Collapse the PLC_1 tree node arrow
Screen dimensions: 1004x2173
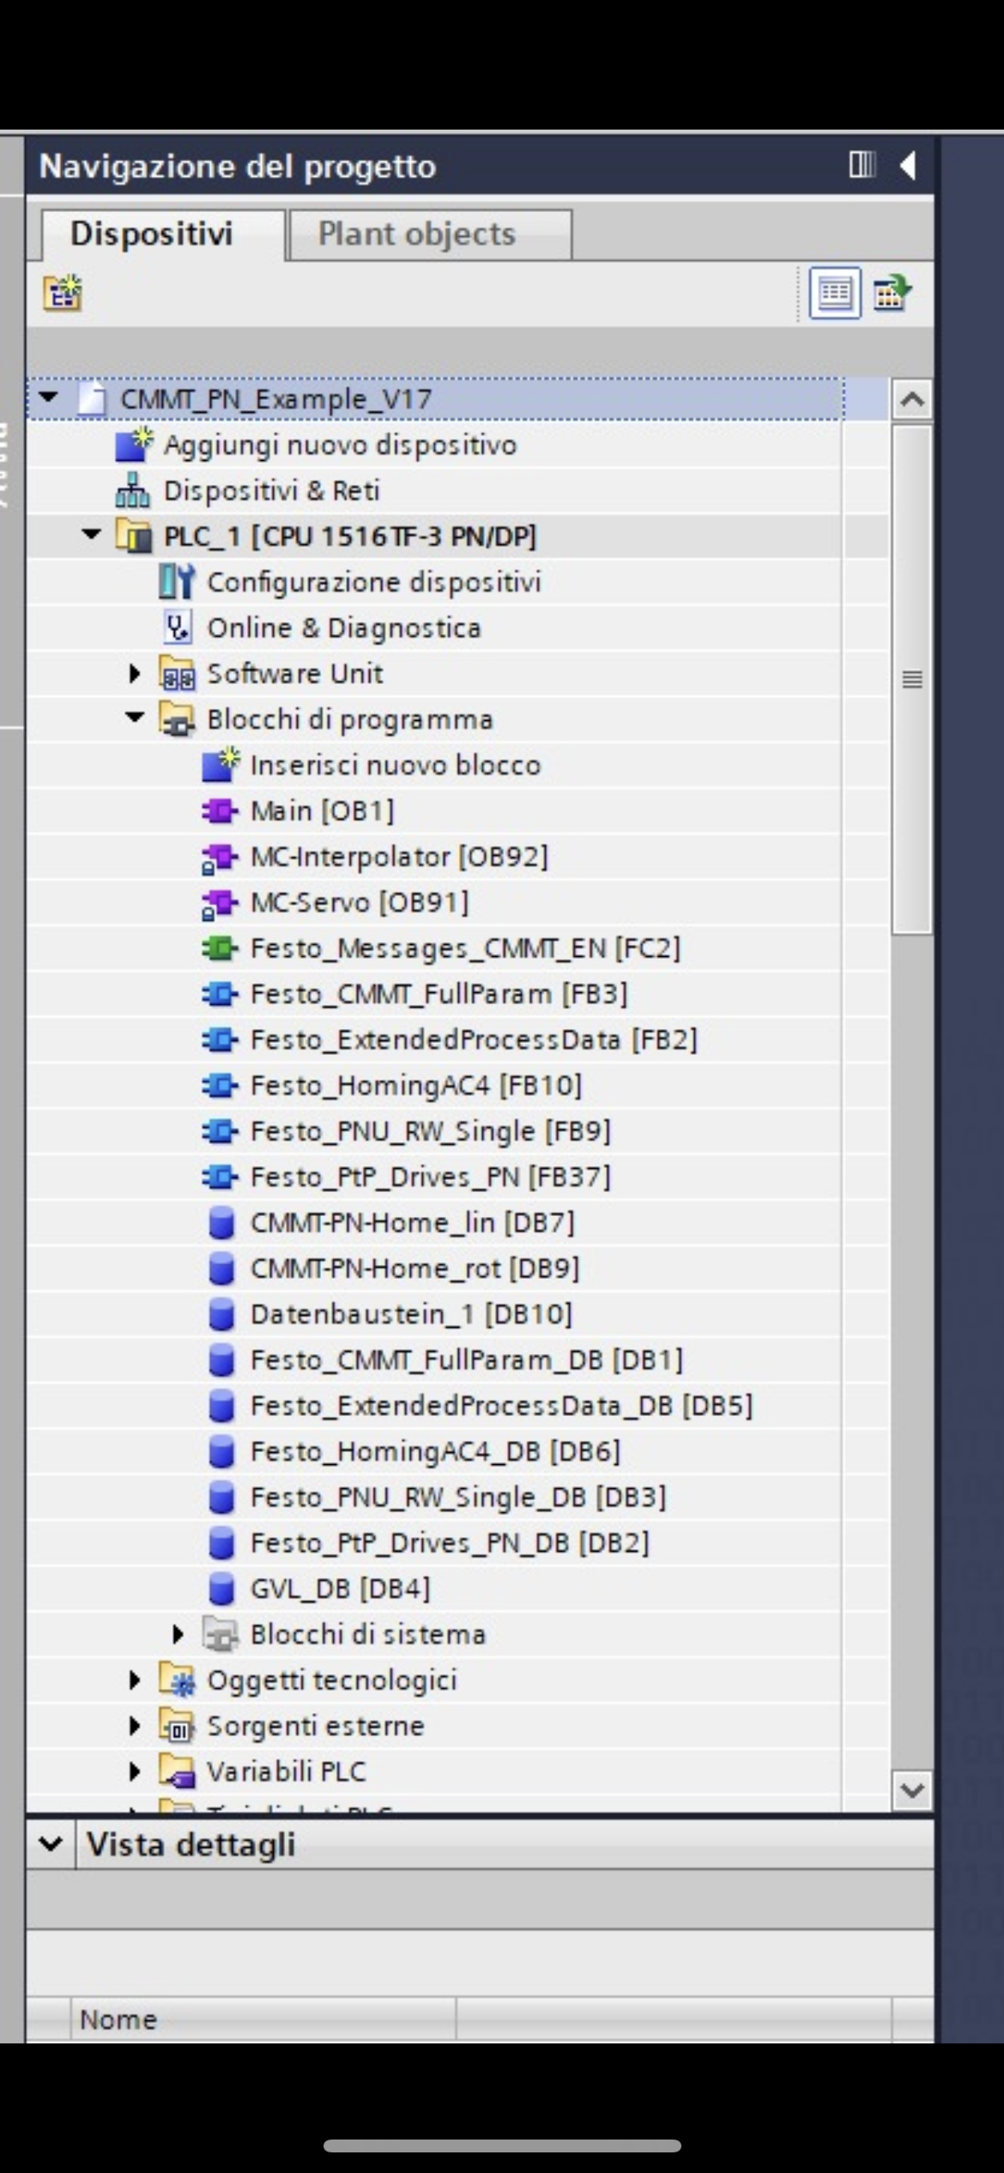[91, 535]
